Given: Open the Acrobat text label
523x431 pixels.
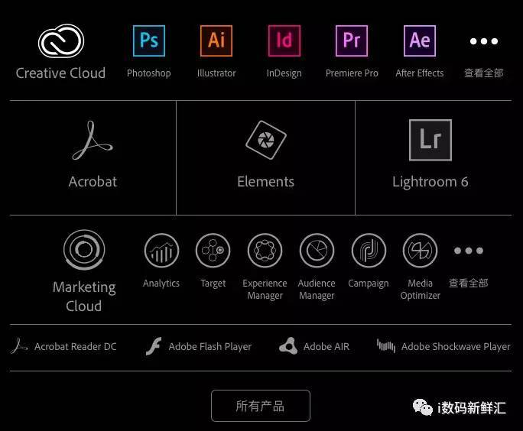Looking at the screenshot, I should (93, 182).
